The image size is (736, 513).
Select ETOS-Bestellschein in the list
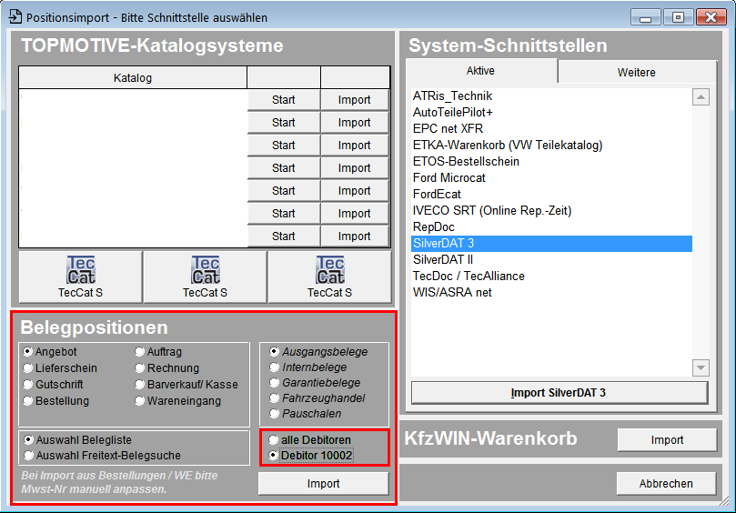(551, 162)
